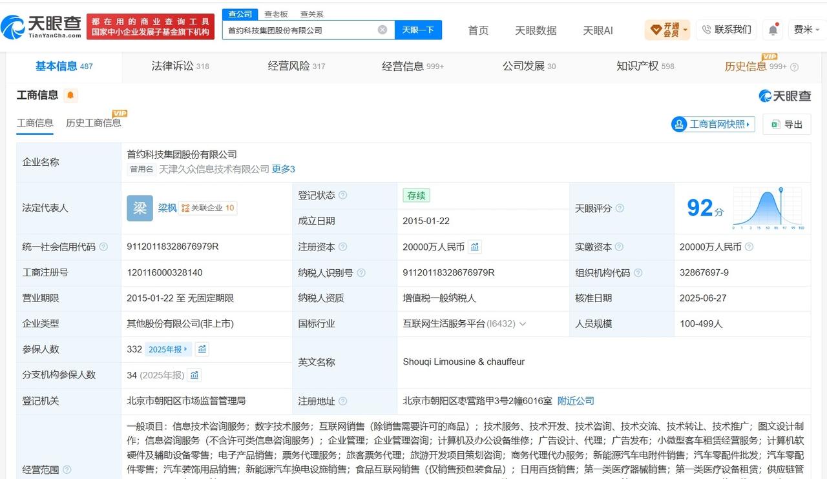Switch to the 经营信息 tab
The height and width of the screenshot is (479, 827).
pos(413,66)
